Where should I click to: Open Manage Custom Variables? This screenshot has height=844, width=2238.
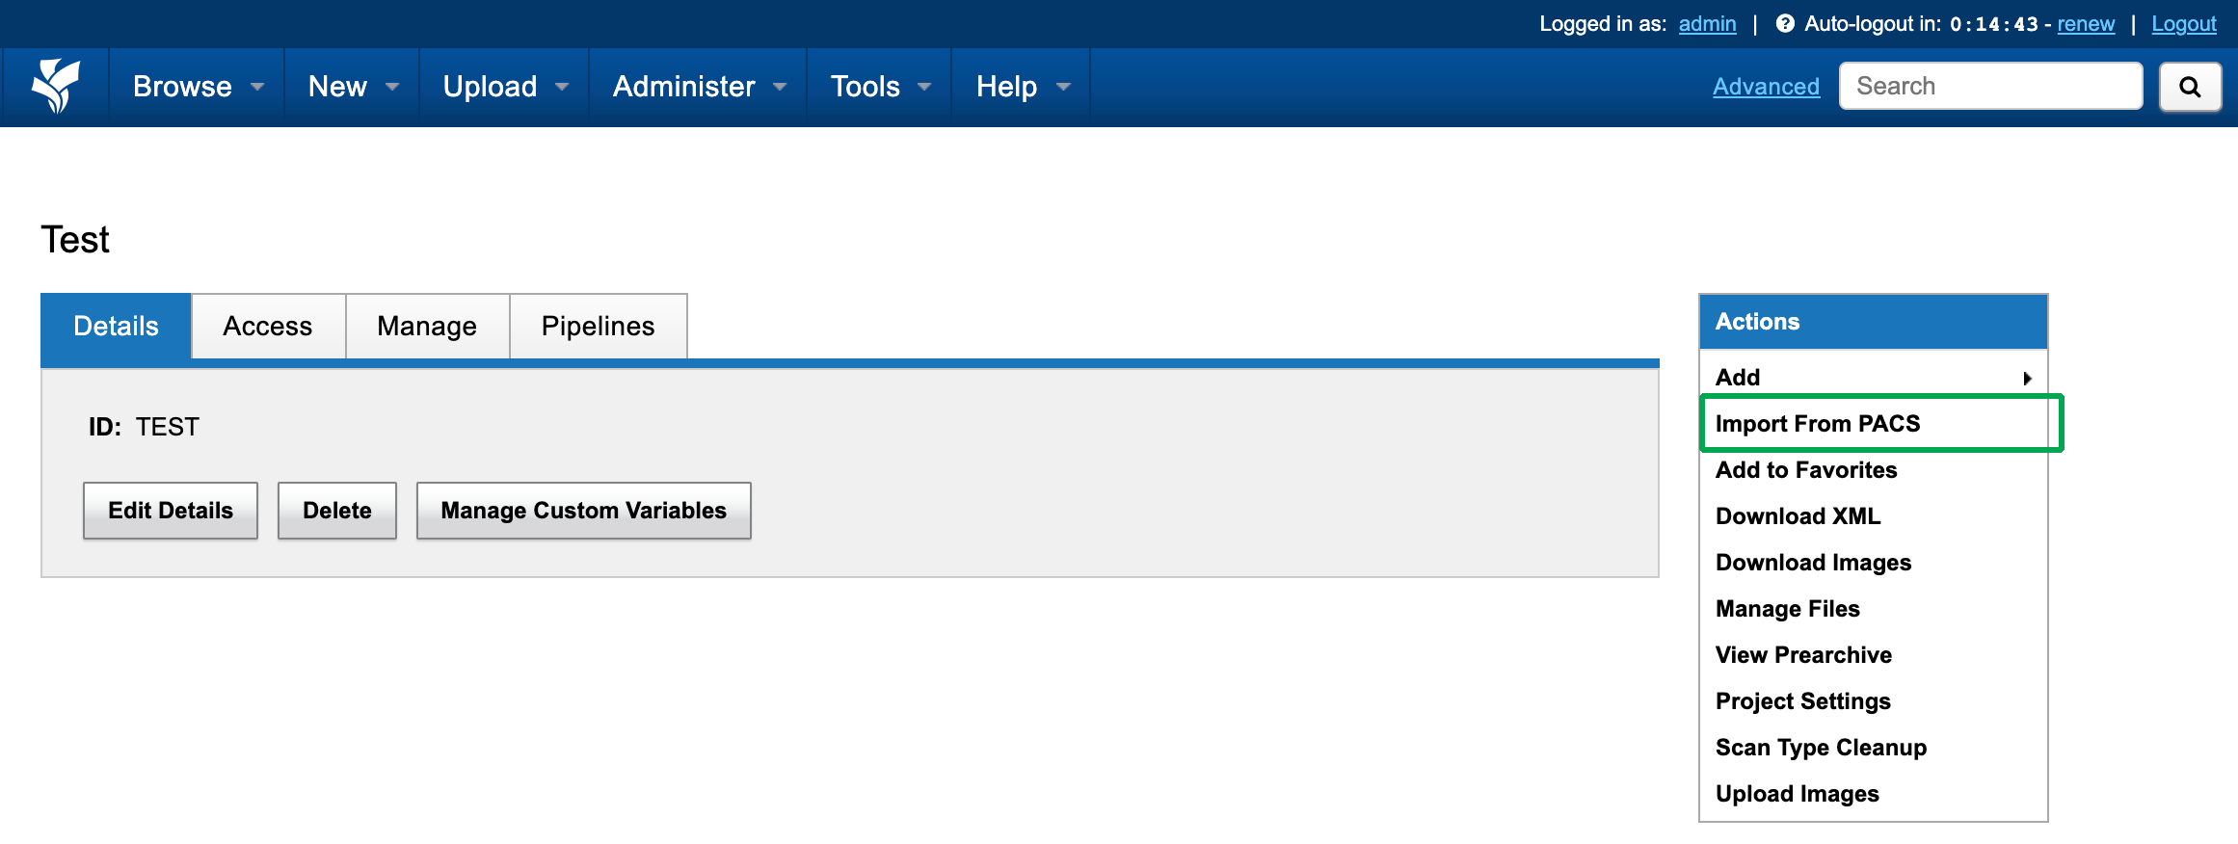tap(583, 511)
